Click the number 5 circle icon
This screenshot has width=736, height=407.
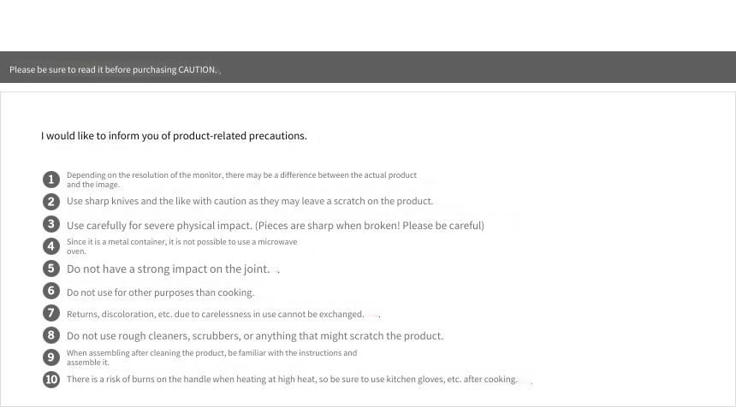pyautogui.click(x=51, y=268)
